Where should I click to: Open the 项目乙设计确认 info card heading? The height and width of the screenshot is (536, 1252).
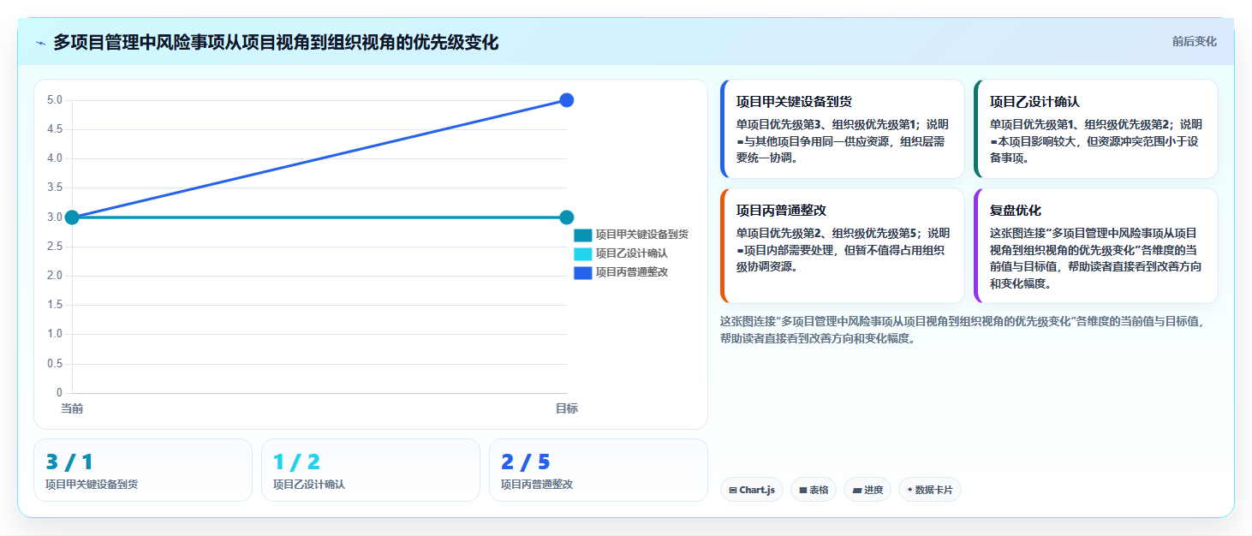tap(1034, 101)
